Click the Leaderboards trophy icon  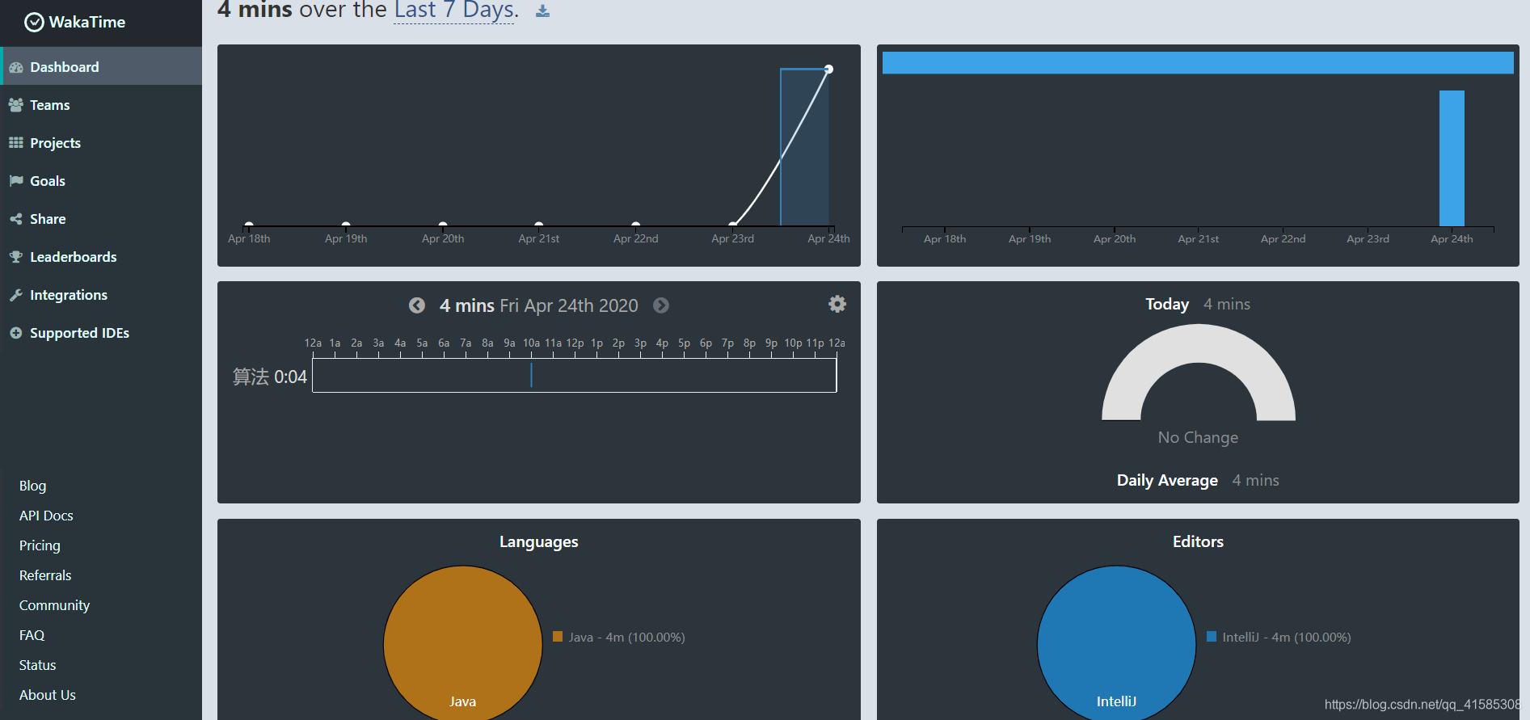coord(16,257)
